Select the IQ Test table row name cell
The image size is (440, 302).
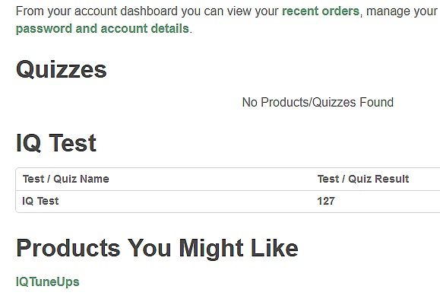coord(40,201)
